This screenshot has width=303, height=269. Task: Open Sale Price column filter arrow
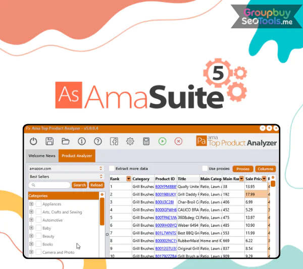(264, 179)
